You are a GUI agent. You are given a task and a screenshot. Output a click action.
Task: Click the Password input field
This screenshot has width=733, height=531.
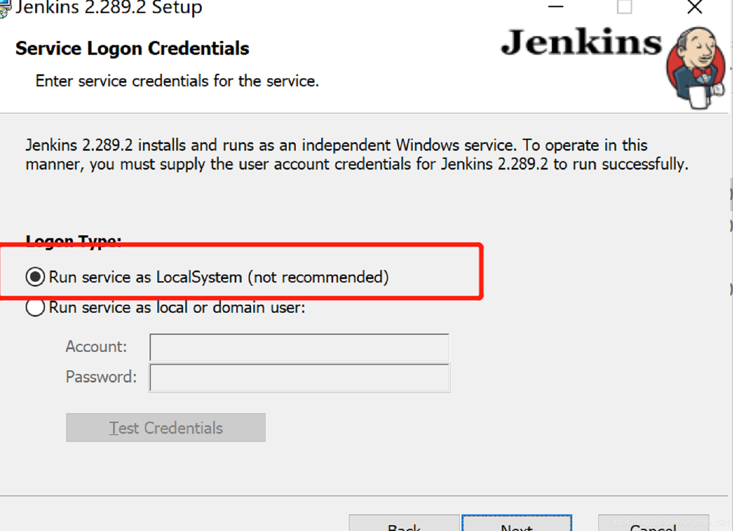click(299, 378)
